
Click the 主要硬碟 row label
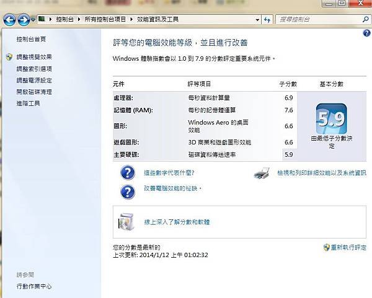(126, 155)
